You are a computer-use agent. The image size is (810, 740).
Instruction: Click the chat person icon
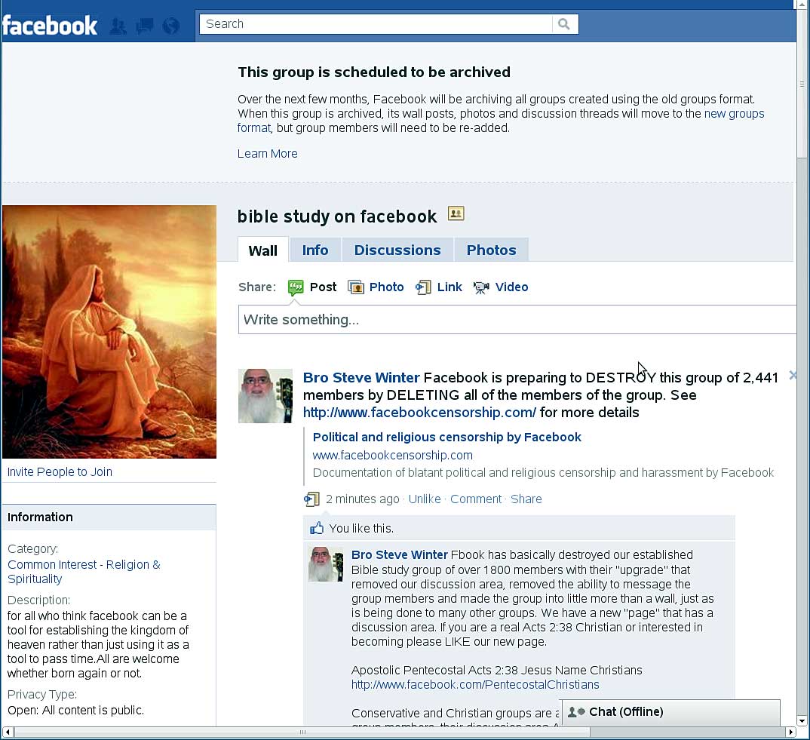pos(576,711)
